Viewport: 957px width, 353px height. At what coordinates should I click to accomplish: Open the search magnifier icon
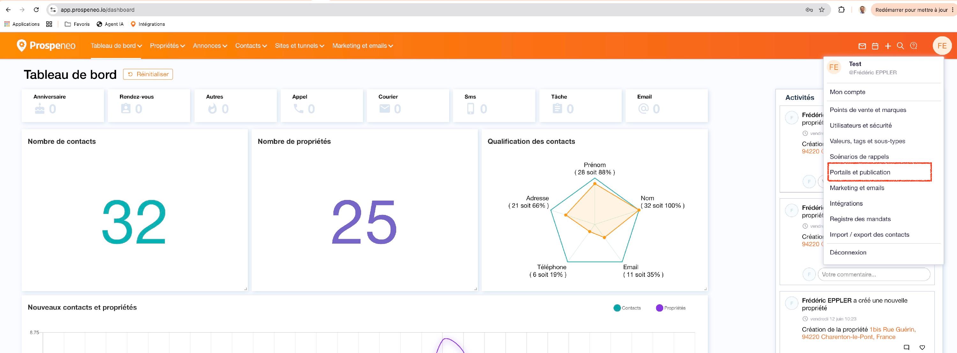click(900, 46)
